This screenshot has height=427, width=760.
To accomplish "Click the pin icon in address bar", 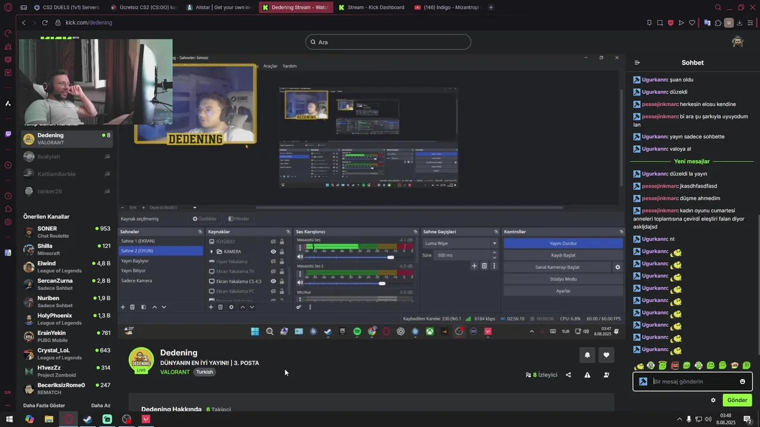I will [x=649, y=23].
